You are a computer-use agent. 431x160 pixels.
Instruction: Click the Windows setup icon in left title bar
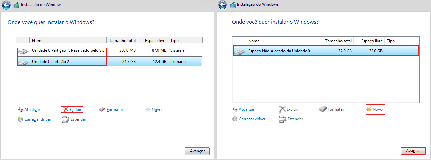click(16, 5)
